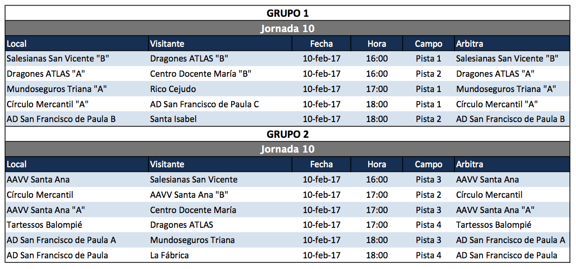
Task: Click the Local header in Grupo 2
Action: 17,164
